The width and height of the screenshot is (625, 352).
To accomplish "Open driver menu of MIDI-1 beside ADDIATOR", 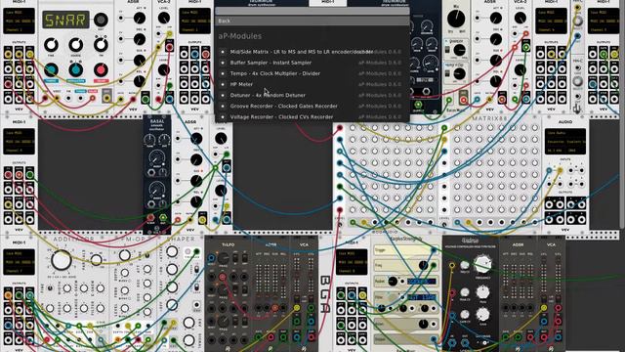I will [x=20, y=253].
